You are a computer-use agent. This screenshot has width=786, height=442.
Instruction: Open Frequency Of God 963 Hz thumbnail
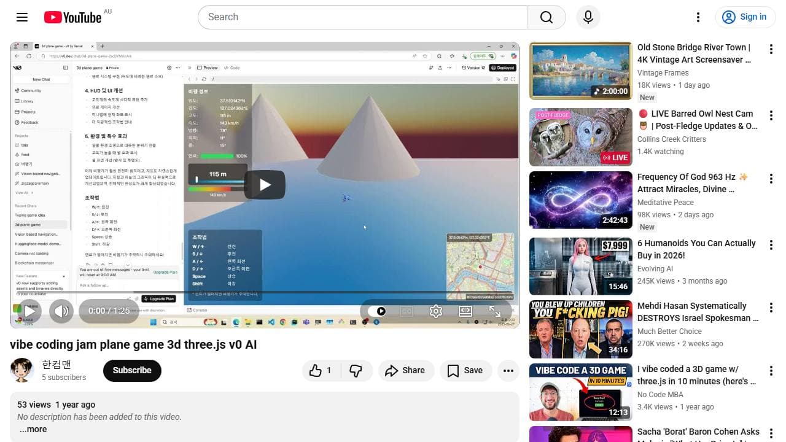coord(580,200)
